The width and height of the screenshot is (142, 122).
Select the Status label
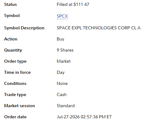(10, 4)
